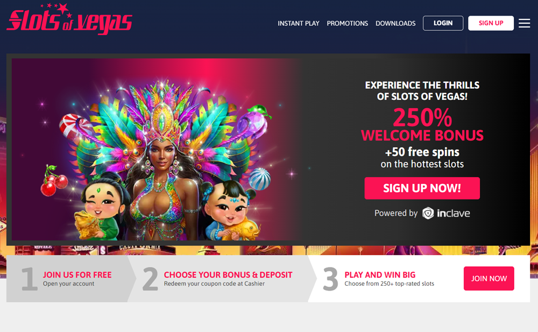
Task: Click the Slots of Vegas logo
Action: tap(69, 19)
